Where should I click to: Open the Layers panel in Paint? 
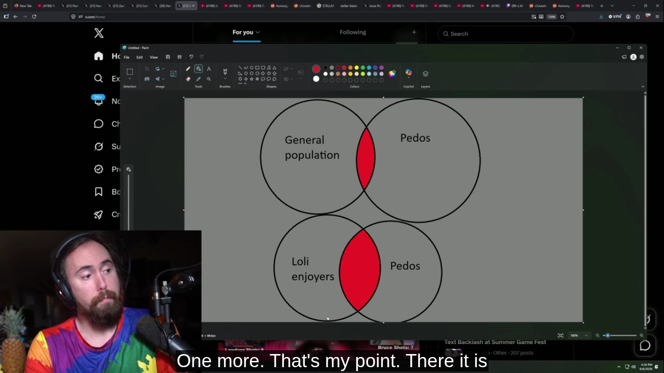(x=425, y=74)
